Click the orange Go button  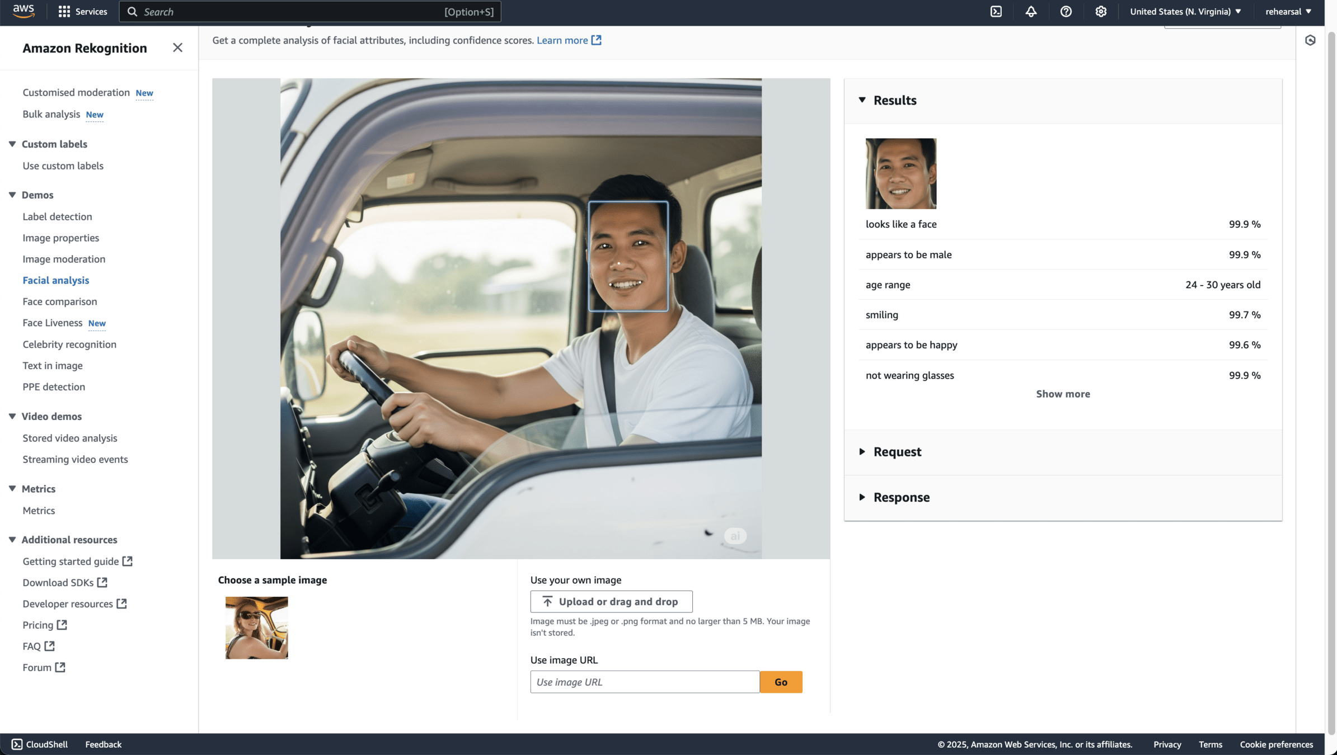click(x=781, y=682)
